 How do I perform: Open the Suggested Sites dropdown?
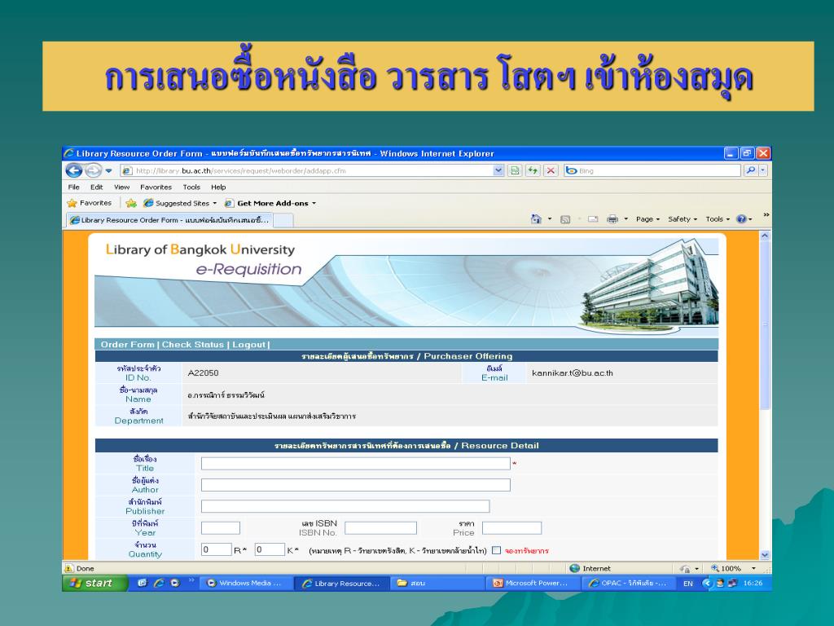(x=180, y=203)
